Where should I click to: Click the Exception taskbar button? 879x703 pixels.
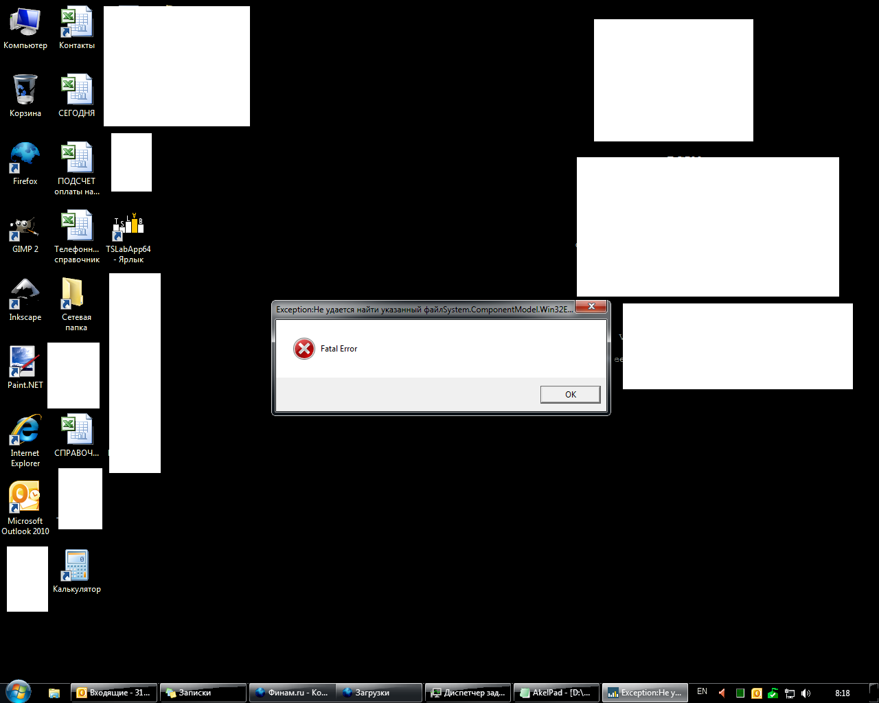tap(646, 693)
